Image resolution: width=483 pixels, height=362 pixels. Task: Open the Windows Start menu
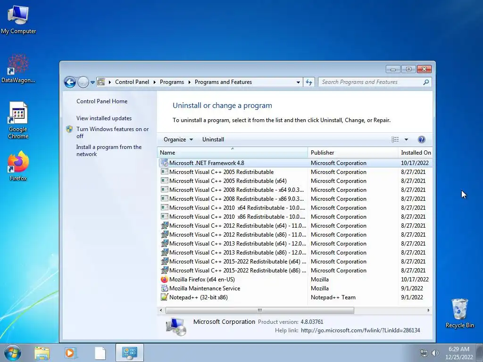pyautogui.click(x=13, y=353)
